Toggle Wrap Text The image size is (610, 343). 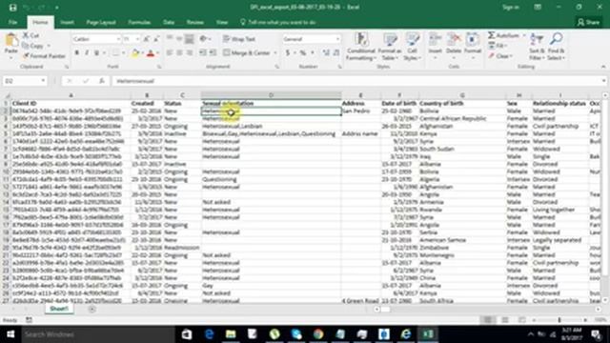(239, 39)
